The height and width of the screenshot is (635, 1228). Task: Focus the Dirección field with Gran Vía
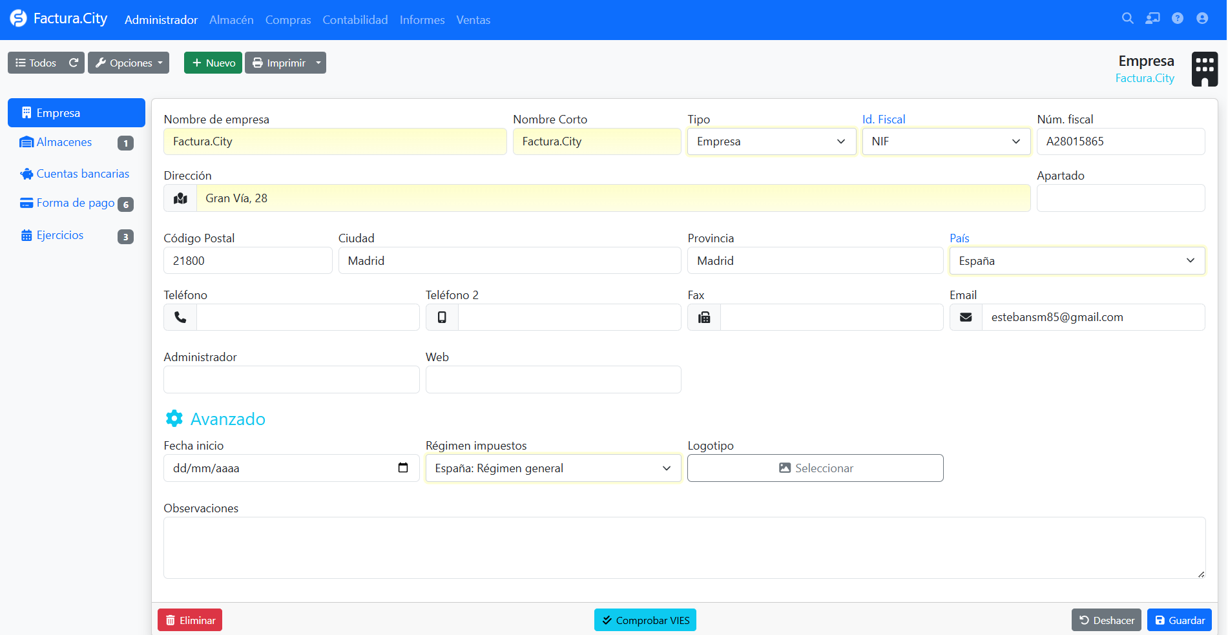[x=613, y=198]
